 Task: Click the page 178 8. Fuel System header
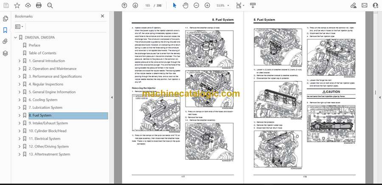264,20
